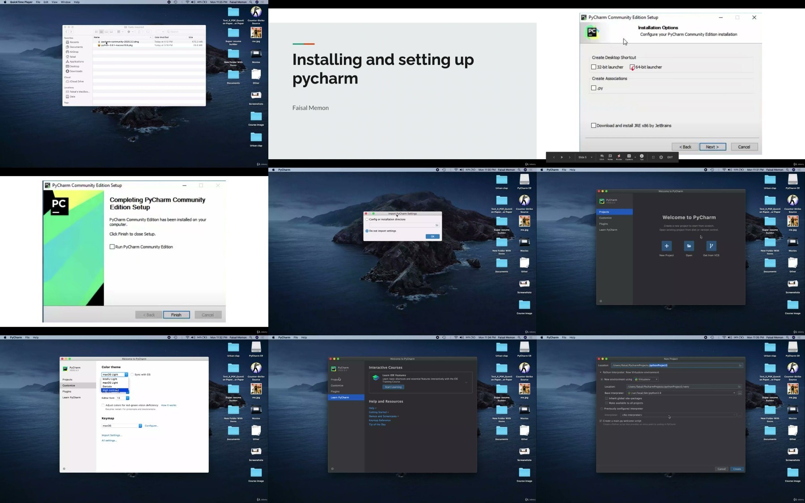
Task: Switch to Plugins tab in the light-themed Welcome window
Action: tap(78, 392)
